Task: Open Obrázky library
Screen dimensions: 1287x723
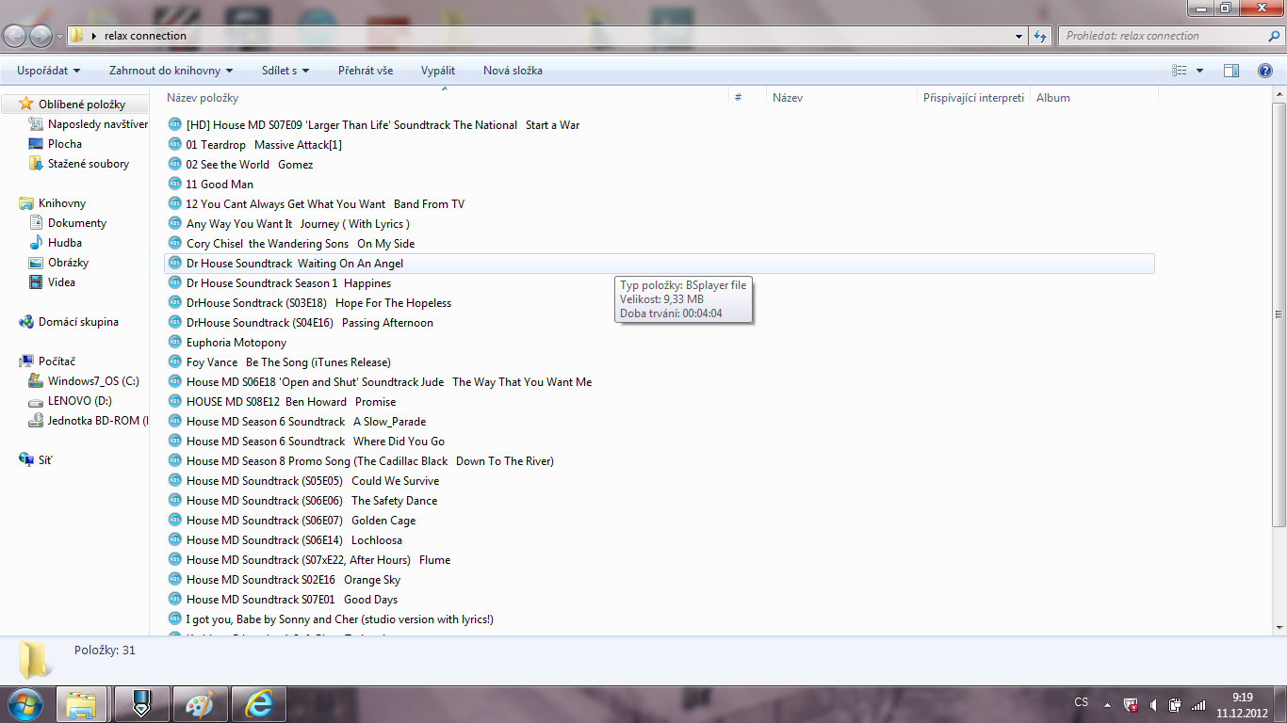Action: click(58, 263)
